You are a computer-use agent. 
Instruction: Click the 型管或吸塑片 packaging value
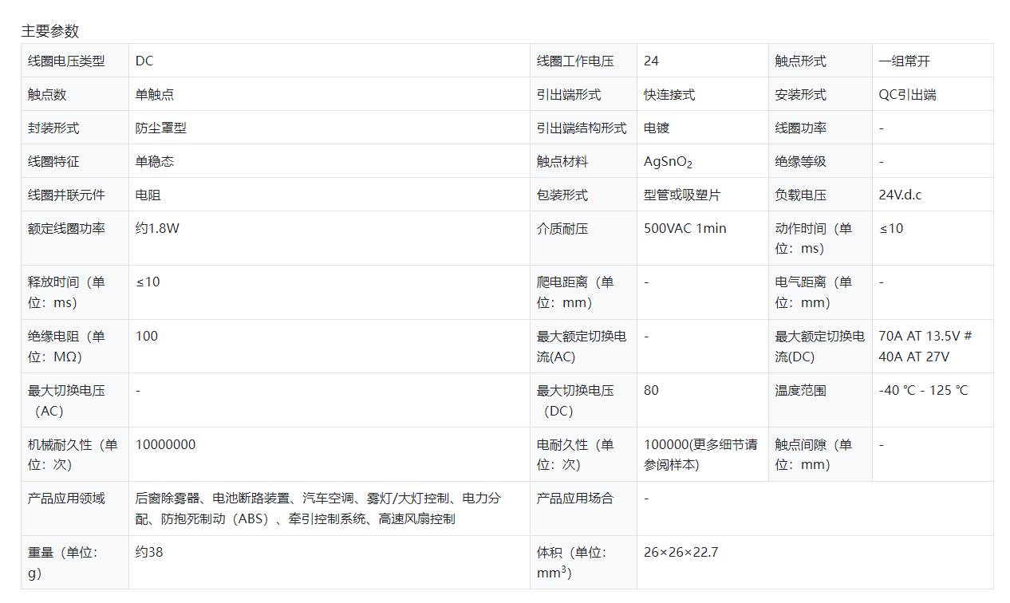pyautogui.click(x=682, y=195)
